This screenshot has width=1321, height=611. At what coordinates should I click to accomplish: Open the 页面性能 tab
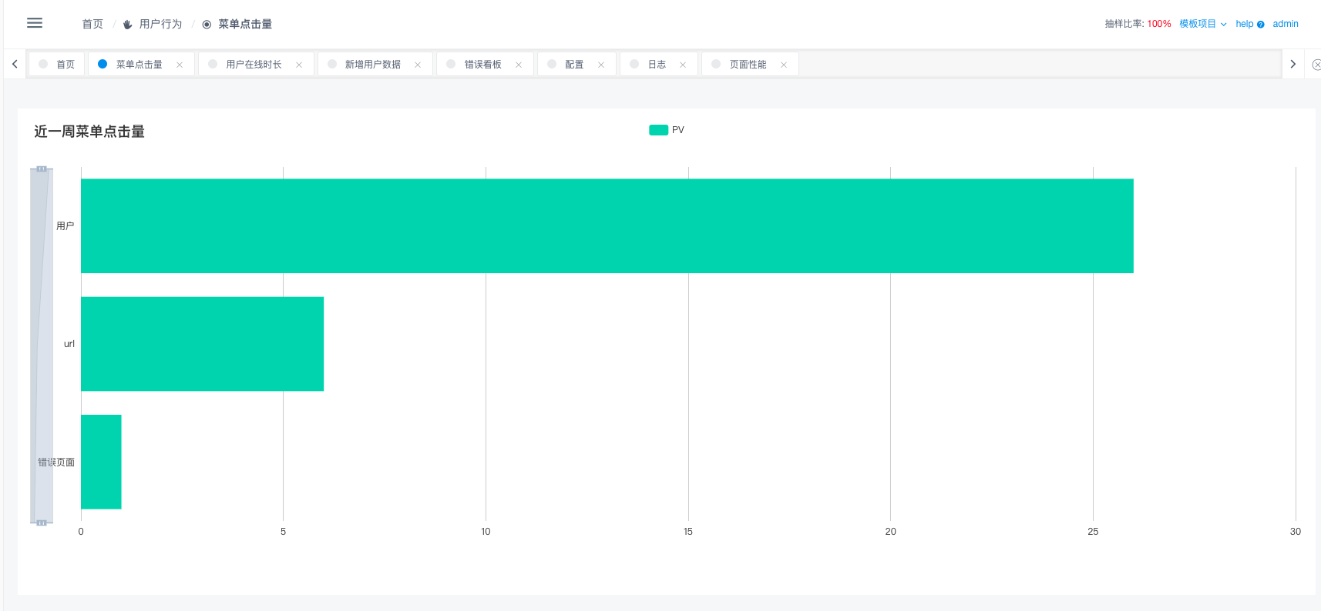tap(748, 65)
